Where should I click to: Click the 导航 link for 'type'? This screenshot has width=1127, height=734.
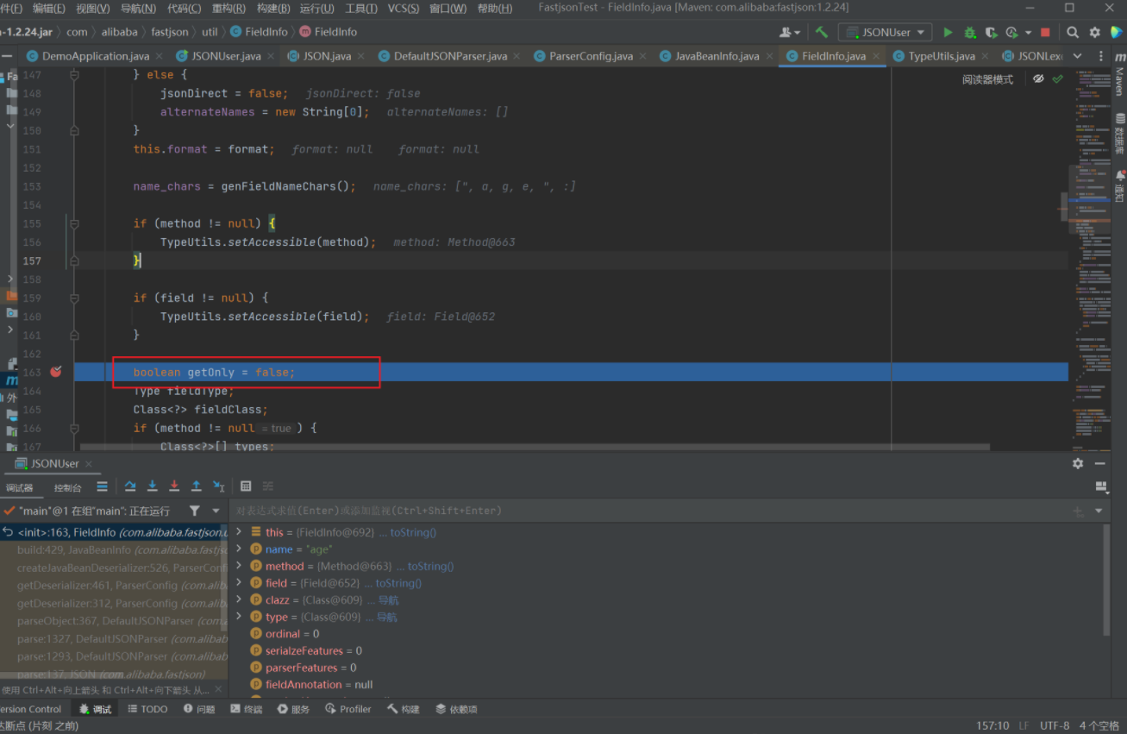[387, 617]
